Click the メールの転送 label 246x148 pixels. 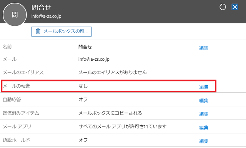click(16, 86)
